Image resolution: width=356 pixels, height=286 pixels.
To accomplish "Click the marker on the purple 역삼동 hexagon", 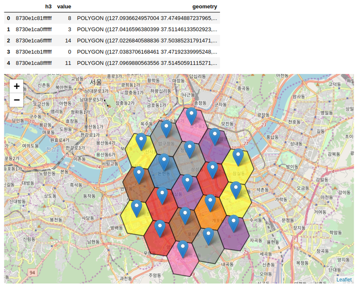I will point(187,183).
